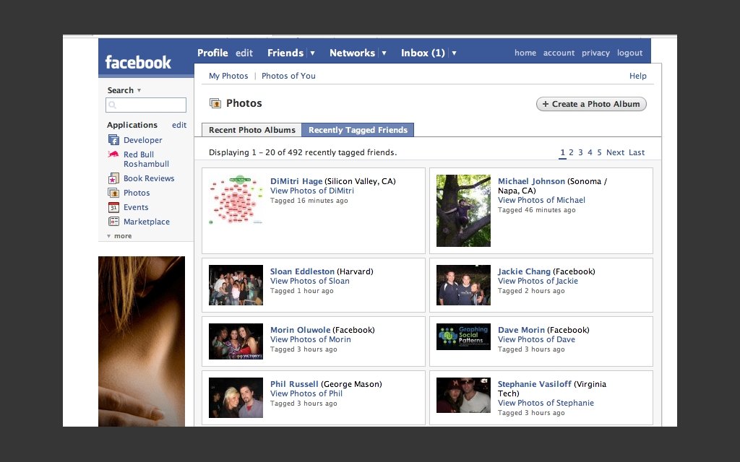Image resolution: width=740 pixels, height=462 pixels.
Task: Open the Inbox dropdown arrow
Action: [x=454, y=53]
